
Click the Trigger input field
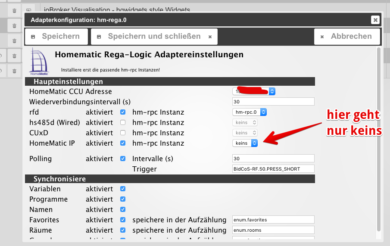click(273, 168)
